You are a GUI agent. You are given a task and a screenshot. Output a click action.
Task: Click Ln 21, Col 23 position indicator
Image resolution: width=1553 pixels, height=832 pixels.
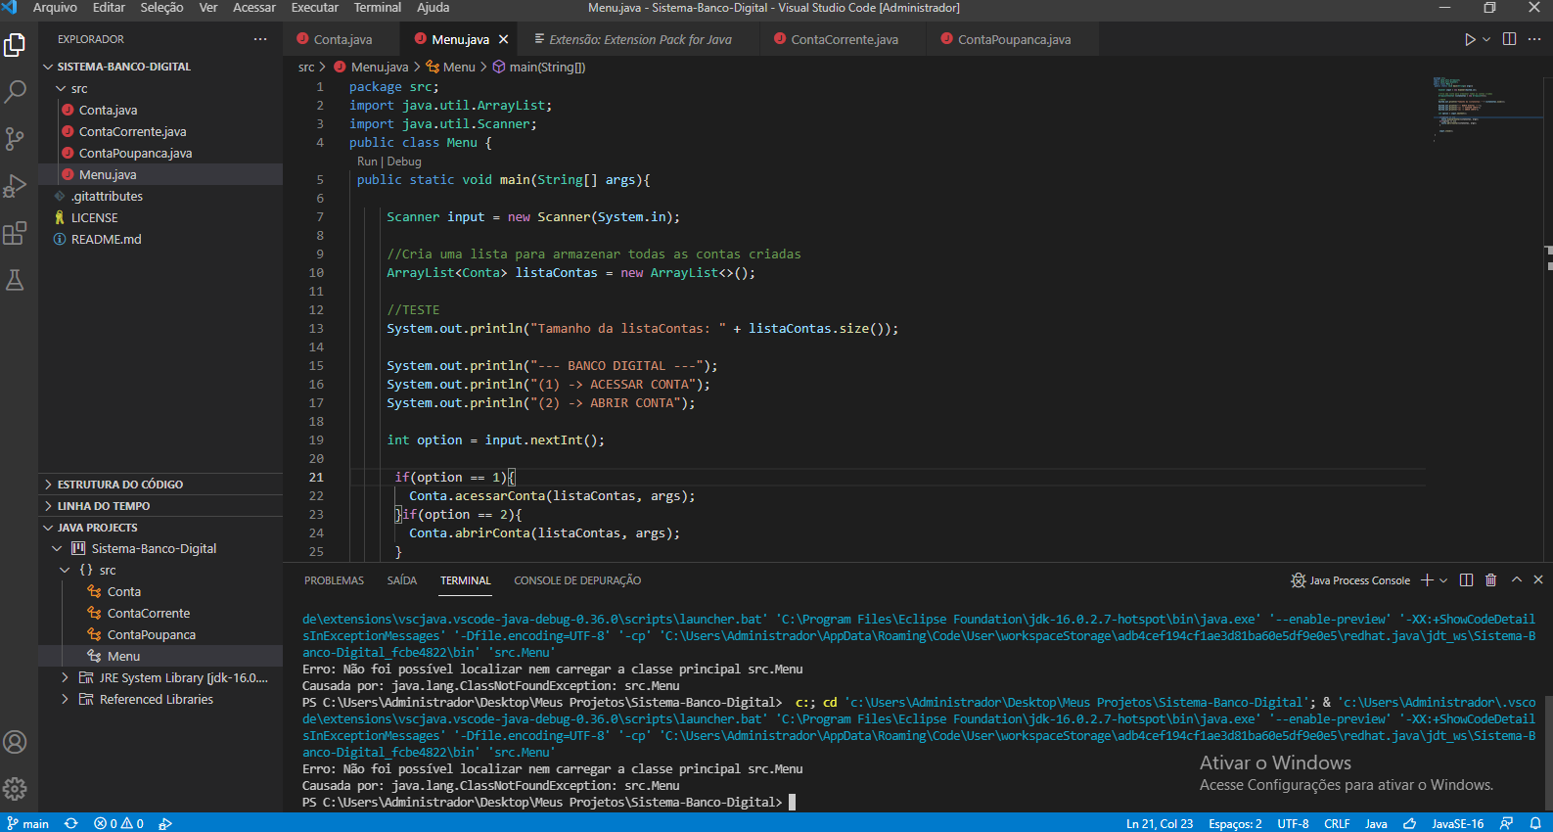point(1160,823)
